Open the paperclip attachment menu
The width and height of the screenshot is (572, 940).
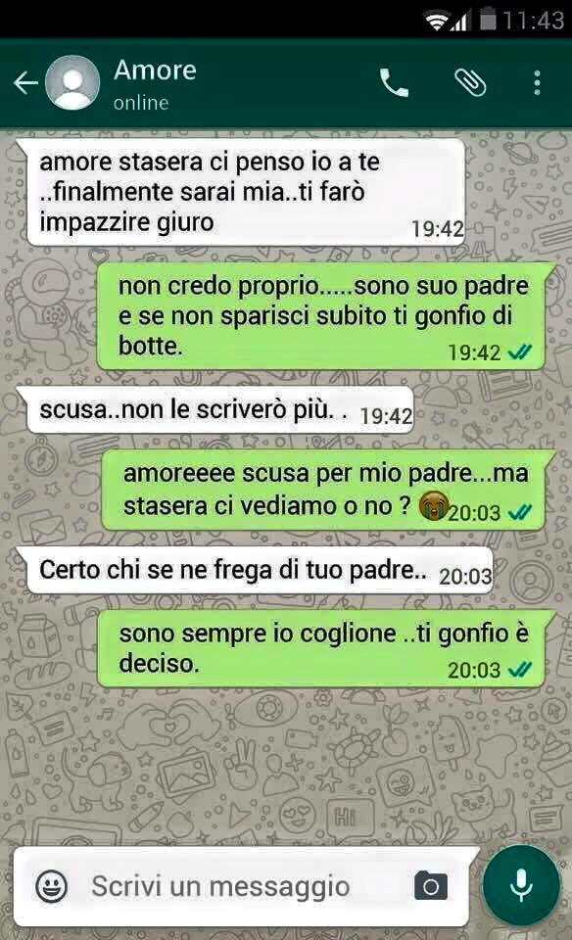tap(470, 82)
